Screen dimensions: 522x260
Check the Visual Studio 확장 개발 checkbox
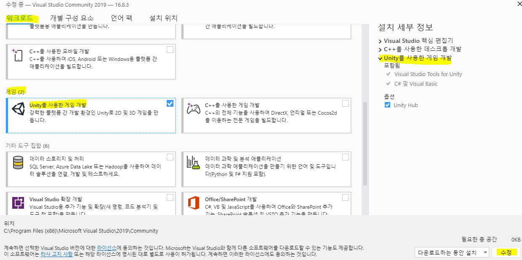tap(170, 197)
